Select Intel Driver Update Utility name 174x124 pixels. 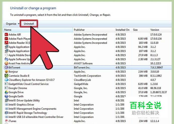[24, 100]
